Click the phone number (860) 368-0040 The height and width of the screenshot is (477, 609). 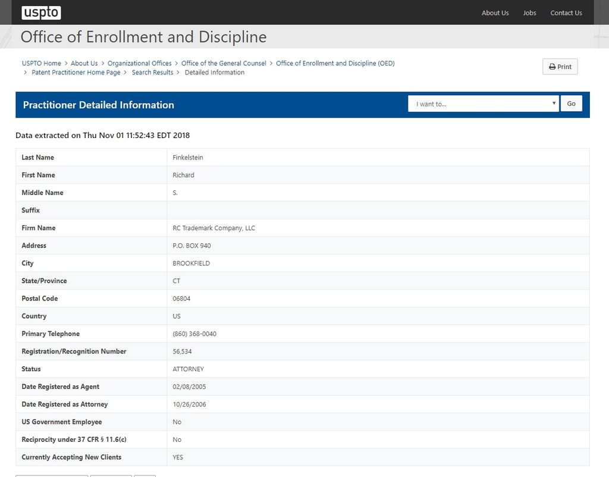pyautogui.click(x=194, y=334)
